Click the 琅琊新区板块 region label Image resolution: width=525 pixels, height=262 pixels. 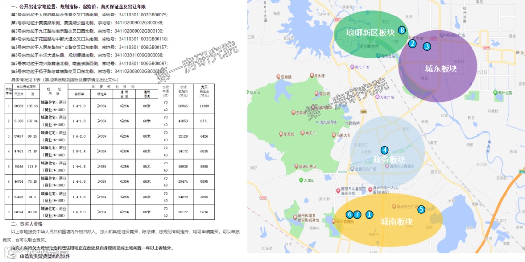coord(371,33)
